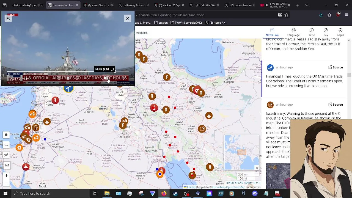
Task: Open a new browser tab
Action: pyautogui.click(x=297, y=5)
